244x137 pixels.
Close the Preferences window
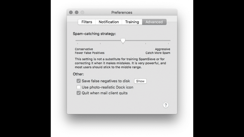(71, 12)
